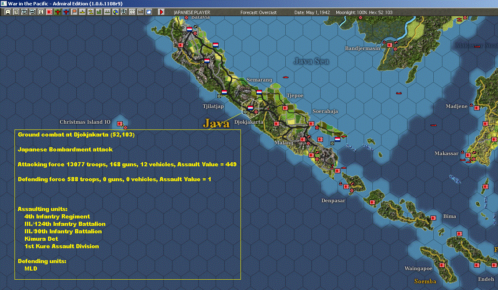The image size is (498, 290).
Task: Click red ship in Java Sea near Semarang
Action: [285, 77]
